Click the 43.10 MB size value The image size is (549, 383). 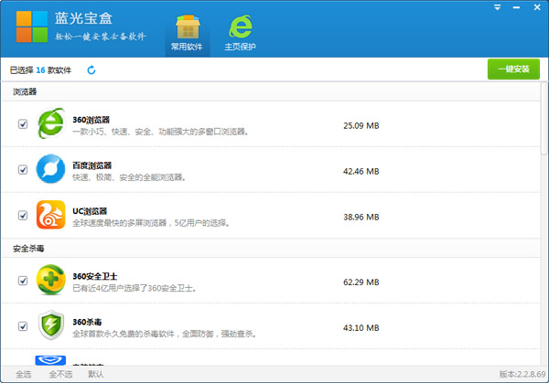coord(361,328)
